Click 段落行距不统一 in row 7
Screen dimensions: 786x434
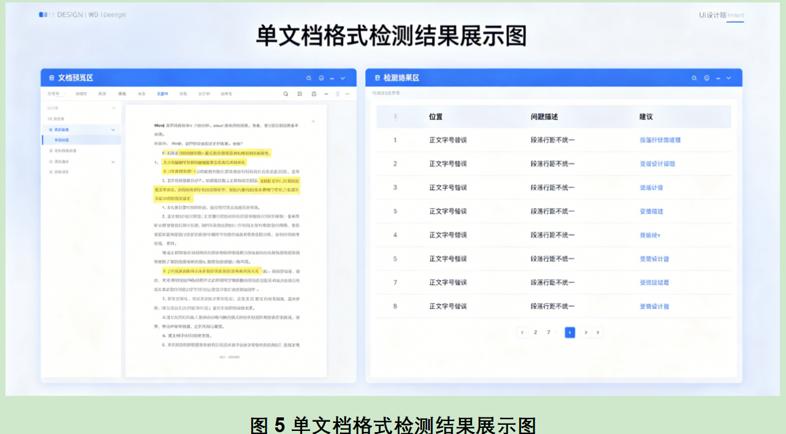coord(553,283)
